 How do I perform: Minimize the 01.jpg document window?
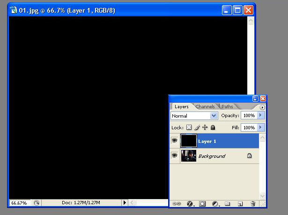pos(227,10)
